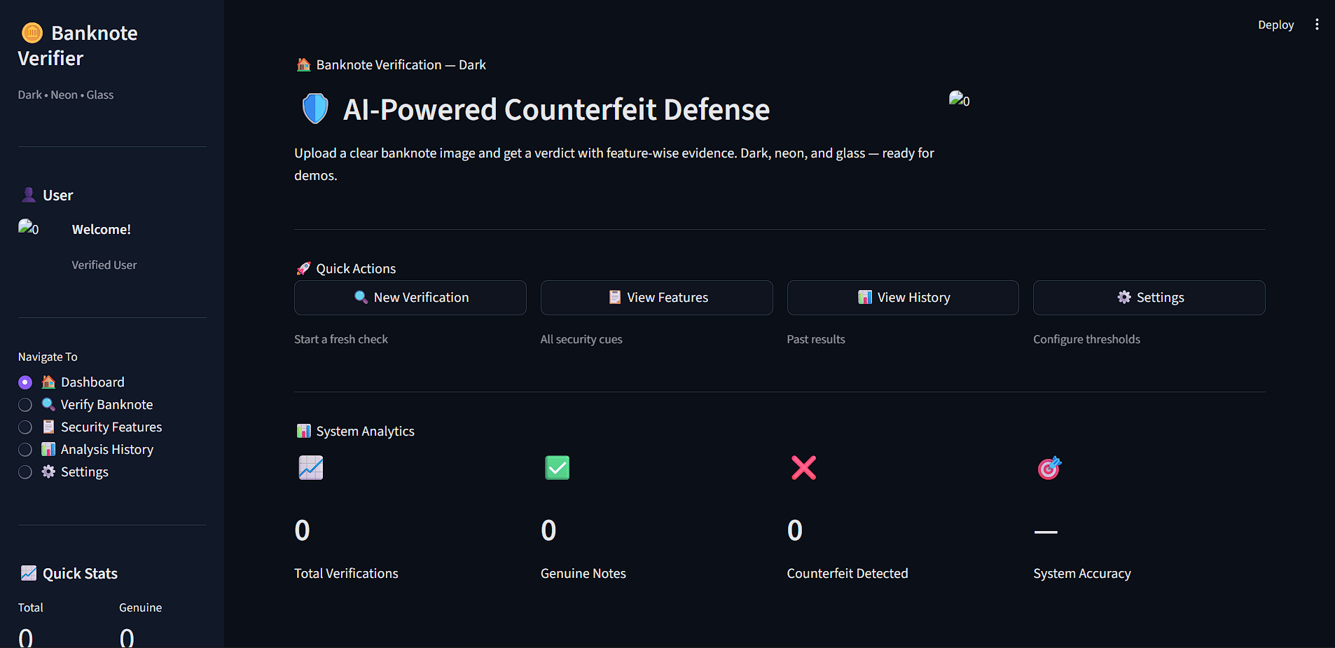1335x648 pixels.
Task: Click the 'Welcome!' text in the sidebar
Action: coord(102,229)
